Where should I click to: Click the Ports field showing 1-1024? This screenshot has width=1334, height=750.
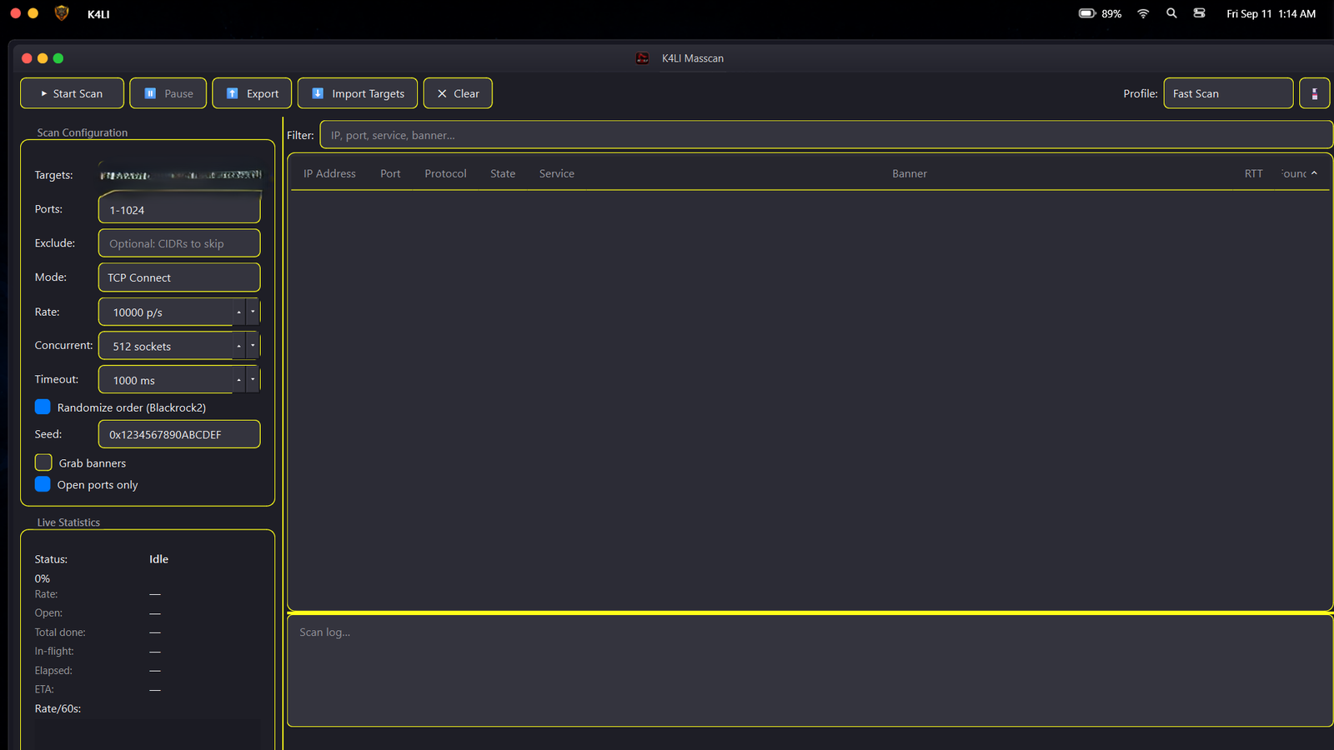pyautogui.click(x=179, y=209)
